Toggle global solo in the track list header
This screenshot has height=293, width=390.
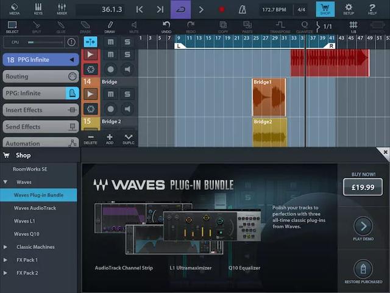point(127,42)
